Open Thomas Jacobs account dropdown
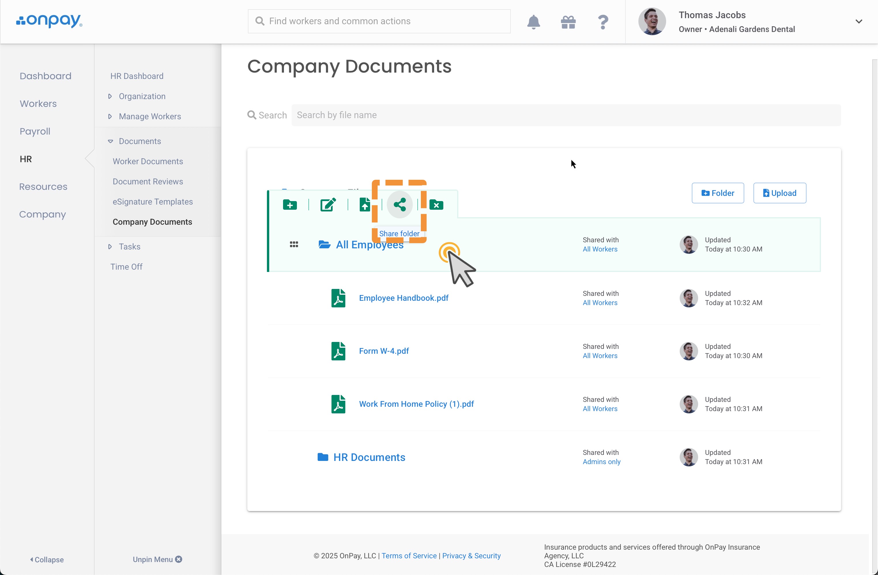This screenshot has width=878, height=575. [x=858, y=21]
